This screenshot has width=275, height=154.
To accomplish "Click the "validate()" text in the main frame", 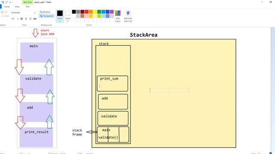I will (108, 137).
